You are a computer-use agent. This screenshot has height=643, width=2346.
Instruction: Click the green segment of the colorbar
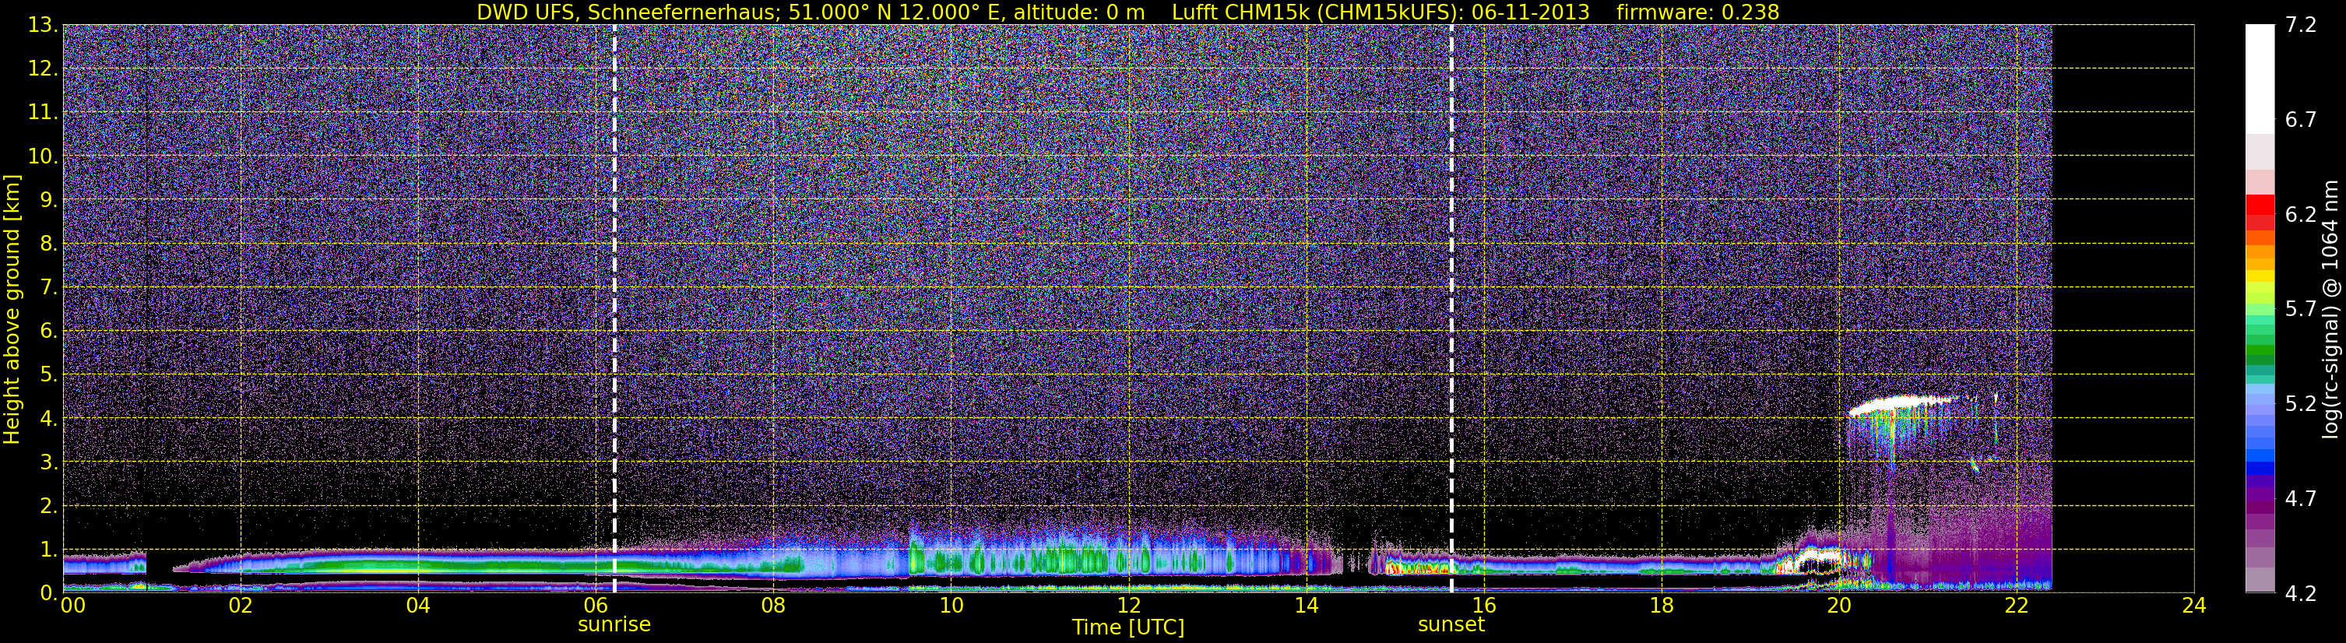2260,350
